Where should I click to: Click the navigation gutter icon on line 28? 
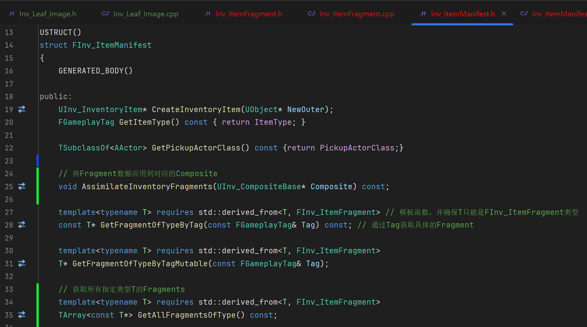(22, 225)
